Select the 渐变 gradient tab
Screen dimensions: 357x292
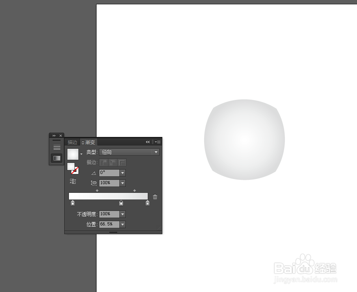(x=90, y=142)
